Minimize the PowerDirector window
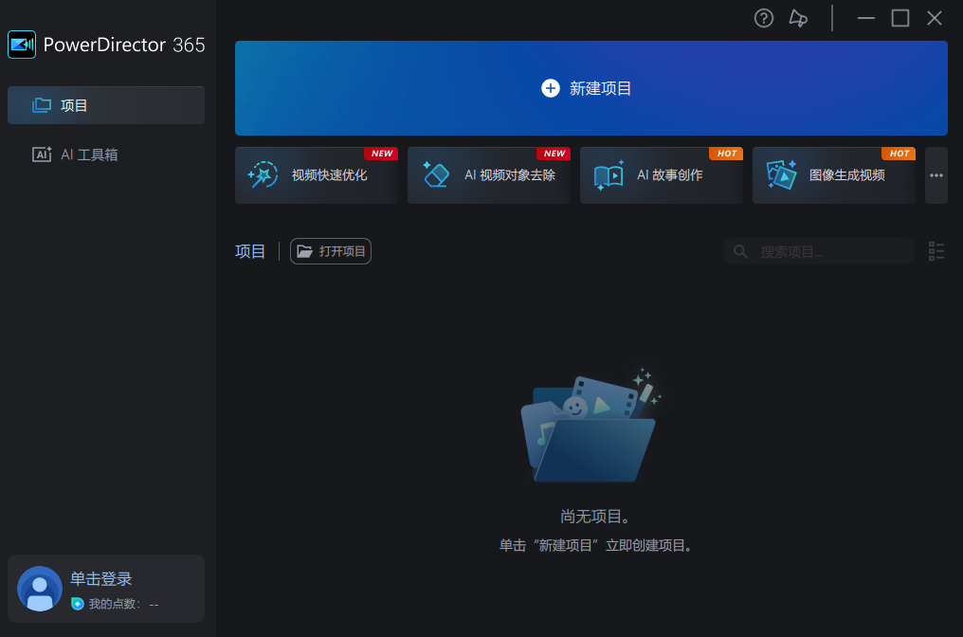Viewport: 963px width, 637px height. click(x=866, y=18)
